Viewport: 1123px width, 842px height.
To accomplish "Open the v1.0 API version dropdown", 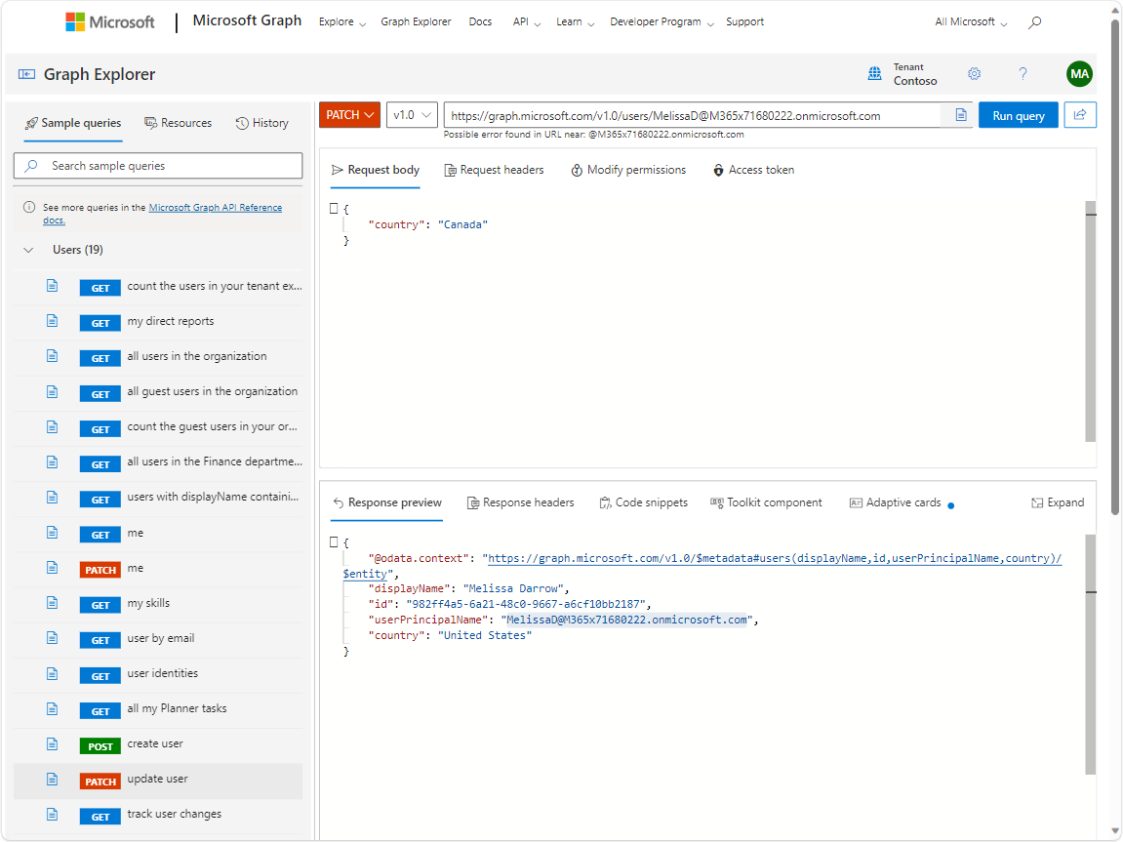I will 412,114.
